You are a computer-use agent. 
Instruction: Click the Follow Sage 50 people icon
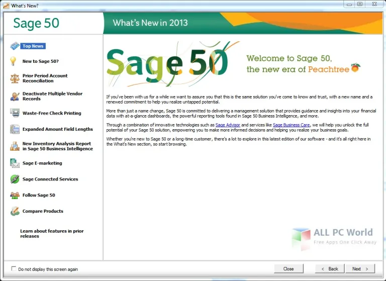pyautogui.click(x=14, y=195)
